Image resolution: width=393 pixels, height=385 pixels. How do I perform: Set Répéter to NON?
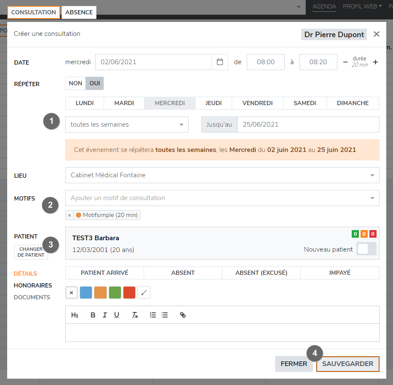(75, 84)
